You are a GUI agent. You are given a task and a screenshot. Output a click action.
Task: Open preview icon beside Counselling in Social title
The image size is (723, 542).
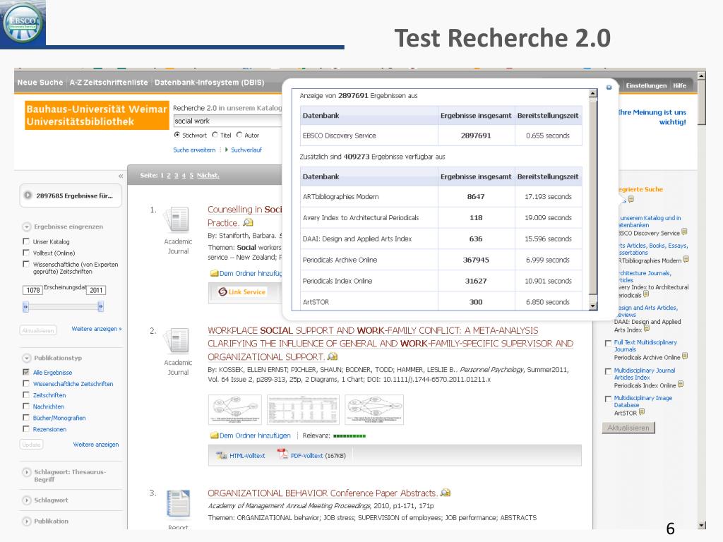(x=248, y=222)
